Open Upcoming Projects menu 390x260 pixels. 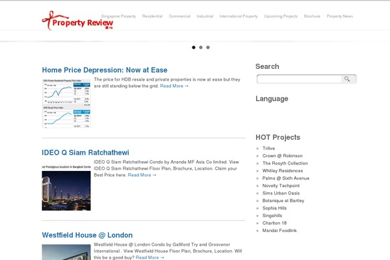281,16
